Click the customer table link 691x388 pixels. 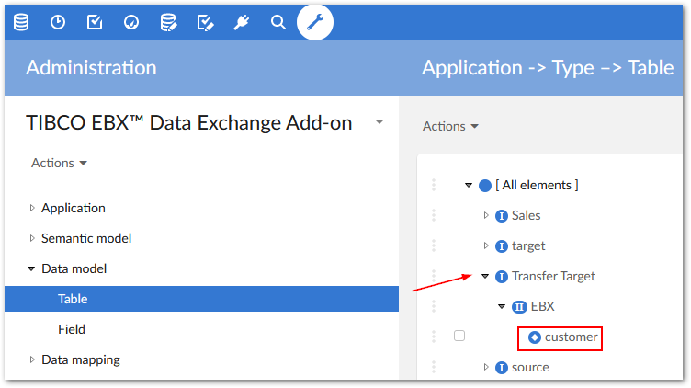[571, 337]
